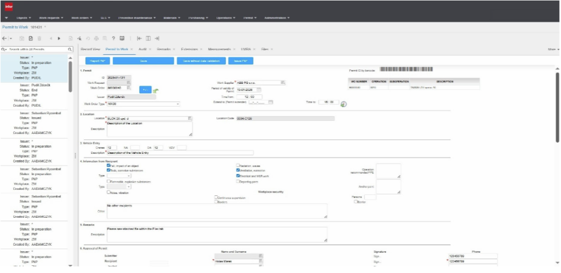This screenshot has width=561, height=273.
Task: Click the delete trash toolbar icon
Action: point(39,38)
